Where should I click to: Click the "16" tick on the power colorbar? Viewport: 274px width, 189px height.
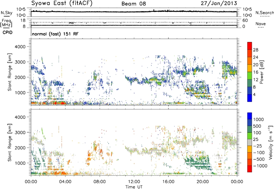[256, 72]
